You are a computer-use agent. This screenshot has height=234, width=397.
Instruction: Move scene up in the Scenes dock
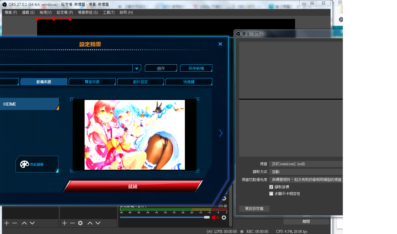click(24, 223)
